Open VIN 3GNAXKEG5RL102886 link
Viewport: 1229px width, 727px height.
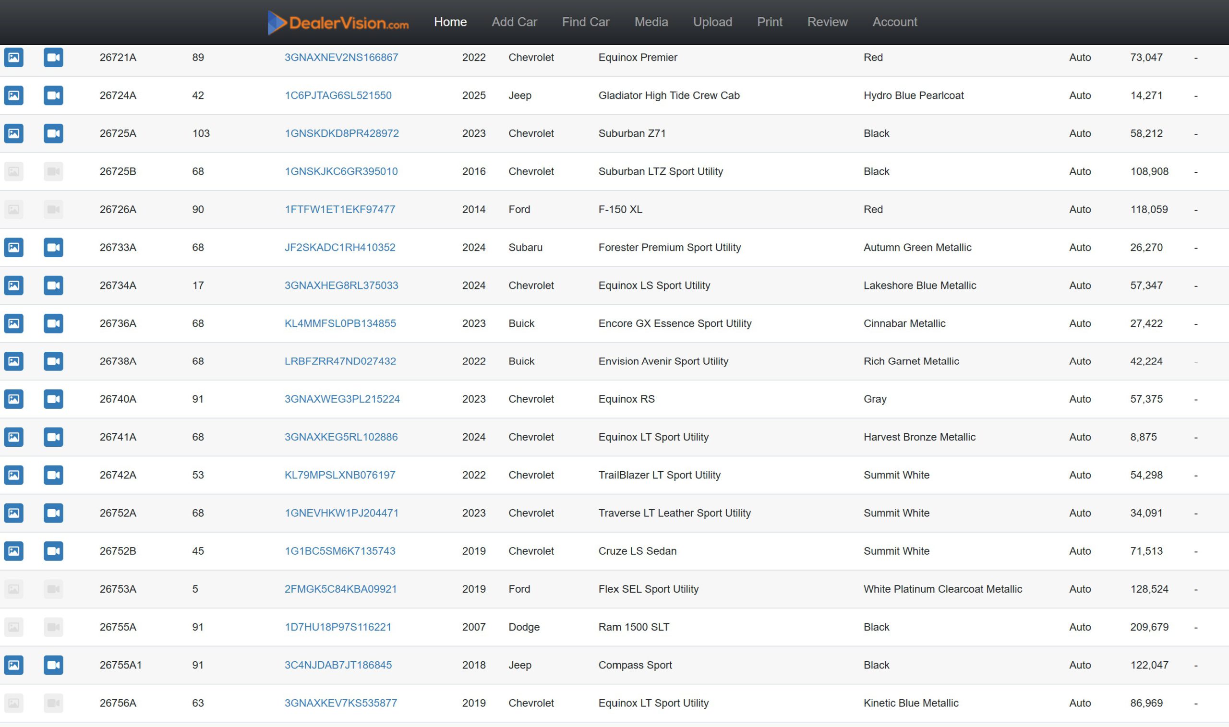point(341,437)
